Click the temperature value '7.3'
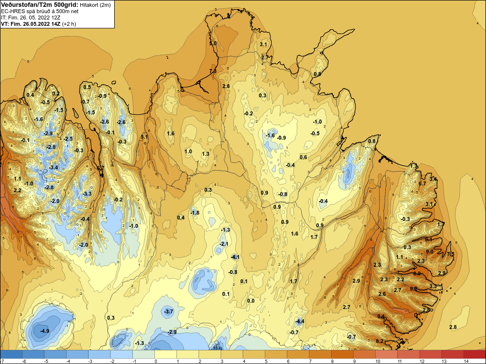Viewport: 486px width, 364px height. point(213,71)
